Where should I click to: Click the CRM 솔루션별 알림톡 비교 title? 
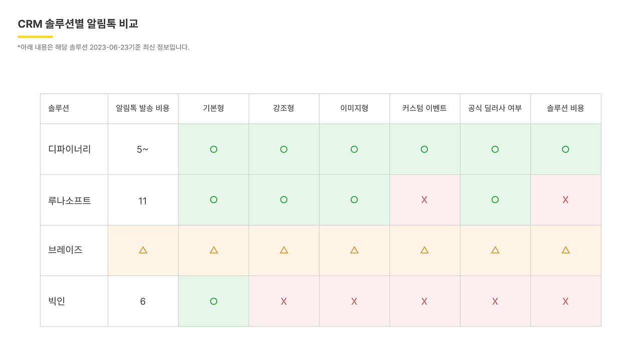click(x=78, y=23)
